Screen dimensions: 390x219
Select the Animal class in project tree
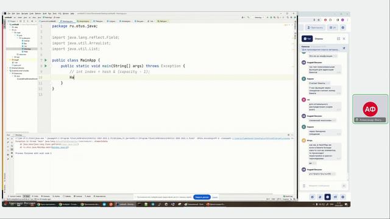coord(26,41)
